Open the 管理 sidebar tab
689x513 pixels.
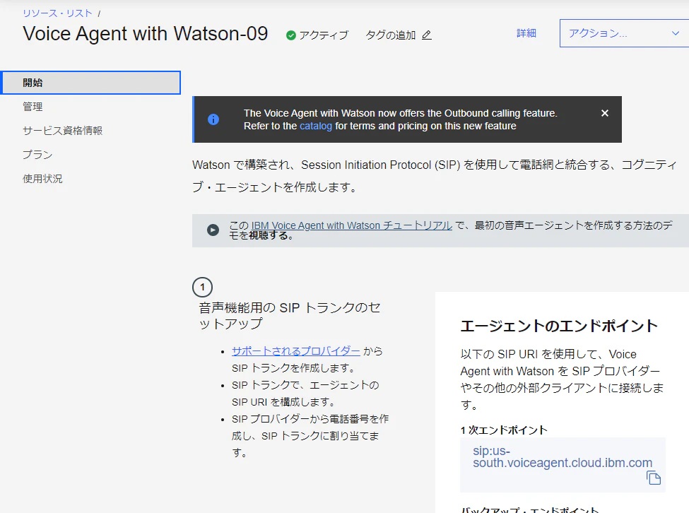pos(33,107)
